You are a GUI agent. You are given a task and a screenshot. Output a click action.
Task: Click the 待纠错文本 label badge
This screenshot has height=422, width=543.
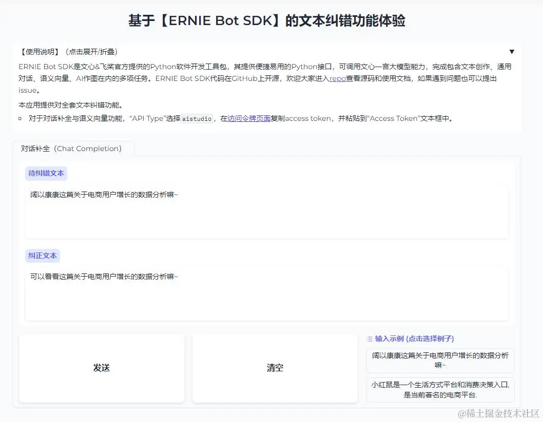(x=46, y=173)
